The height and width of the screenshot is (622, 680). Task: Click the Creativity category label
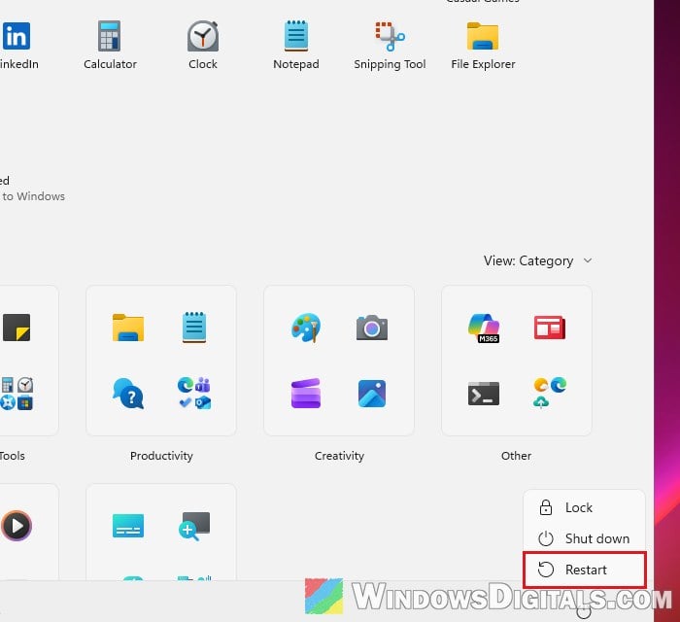pos(339,456)
